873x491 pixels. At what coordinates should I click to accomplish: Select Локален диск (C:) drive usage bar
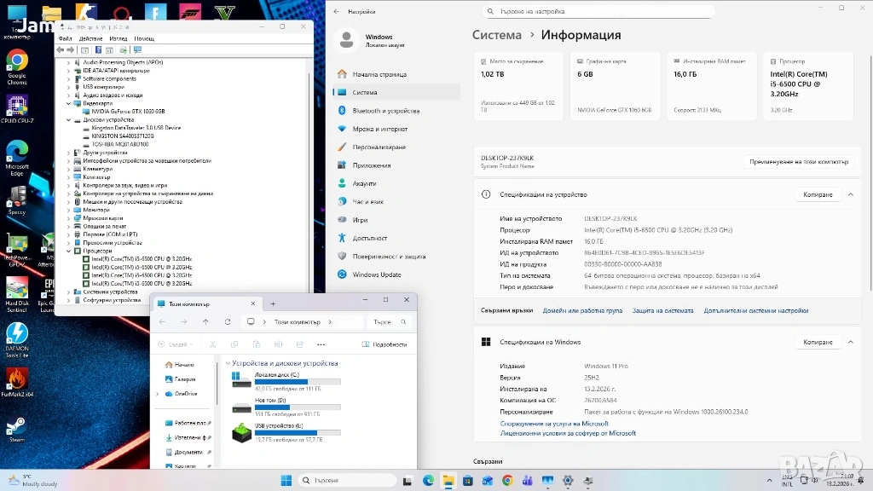pyautogui.click(x=298, y=382)
